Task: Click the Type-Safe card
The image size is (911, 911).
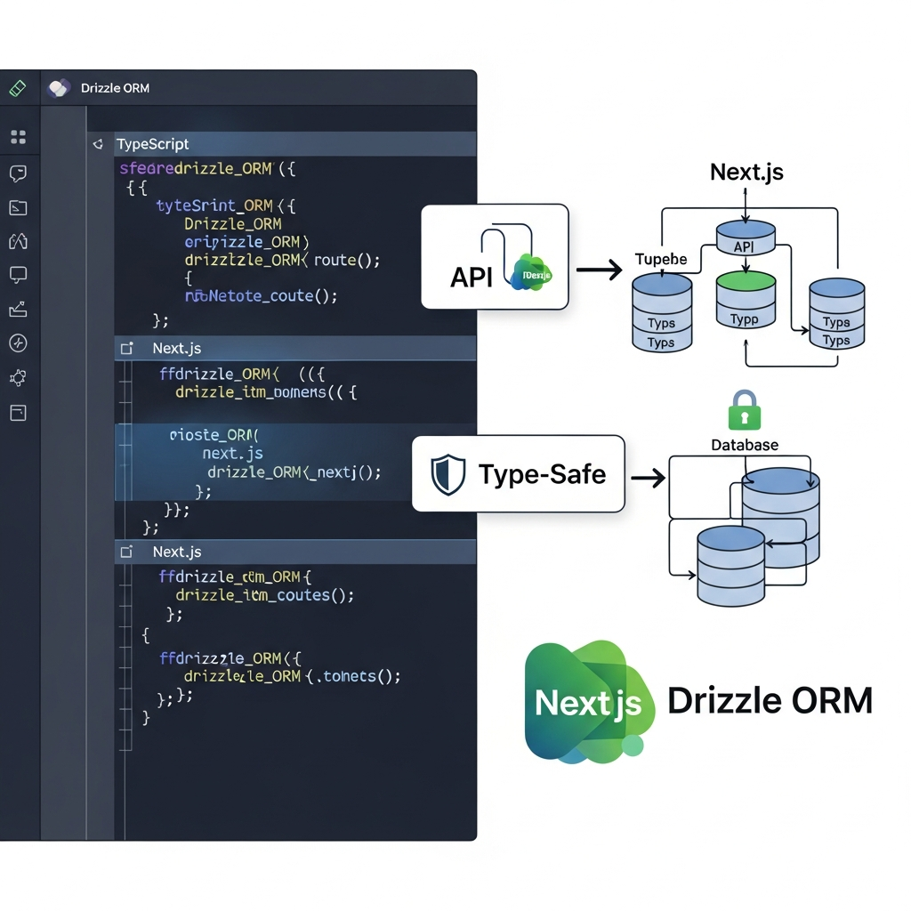Action: click(519, 473)
